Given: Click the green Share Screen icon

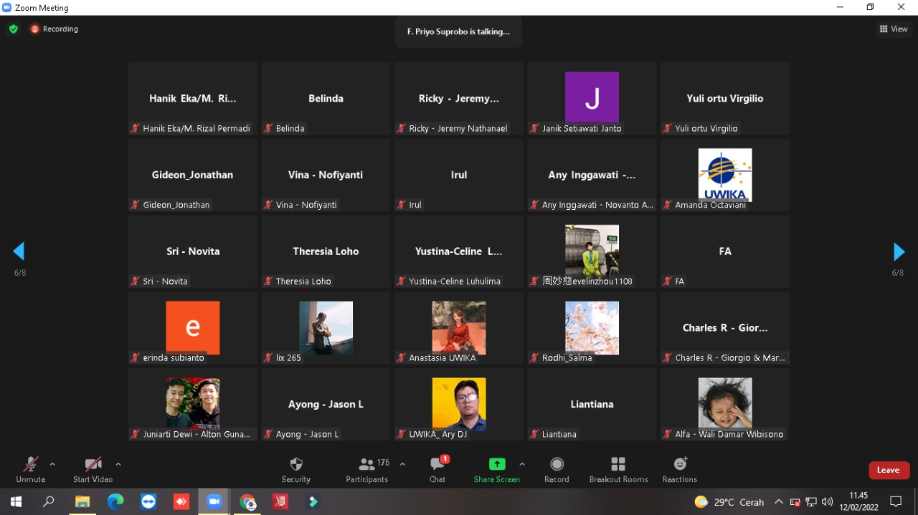Looking at the screenshot, I should pos(496,464).
